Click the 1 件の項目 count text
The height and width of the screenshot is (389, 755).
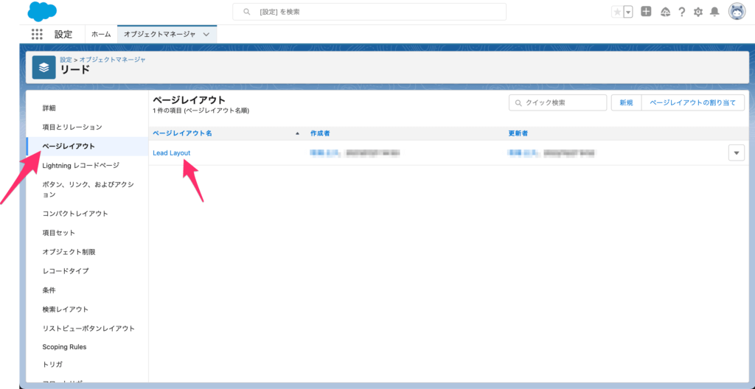pos(201,111)
